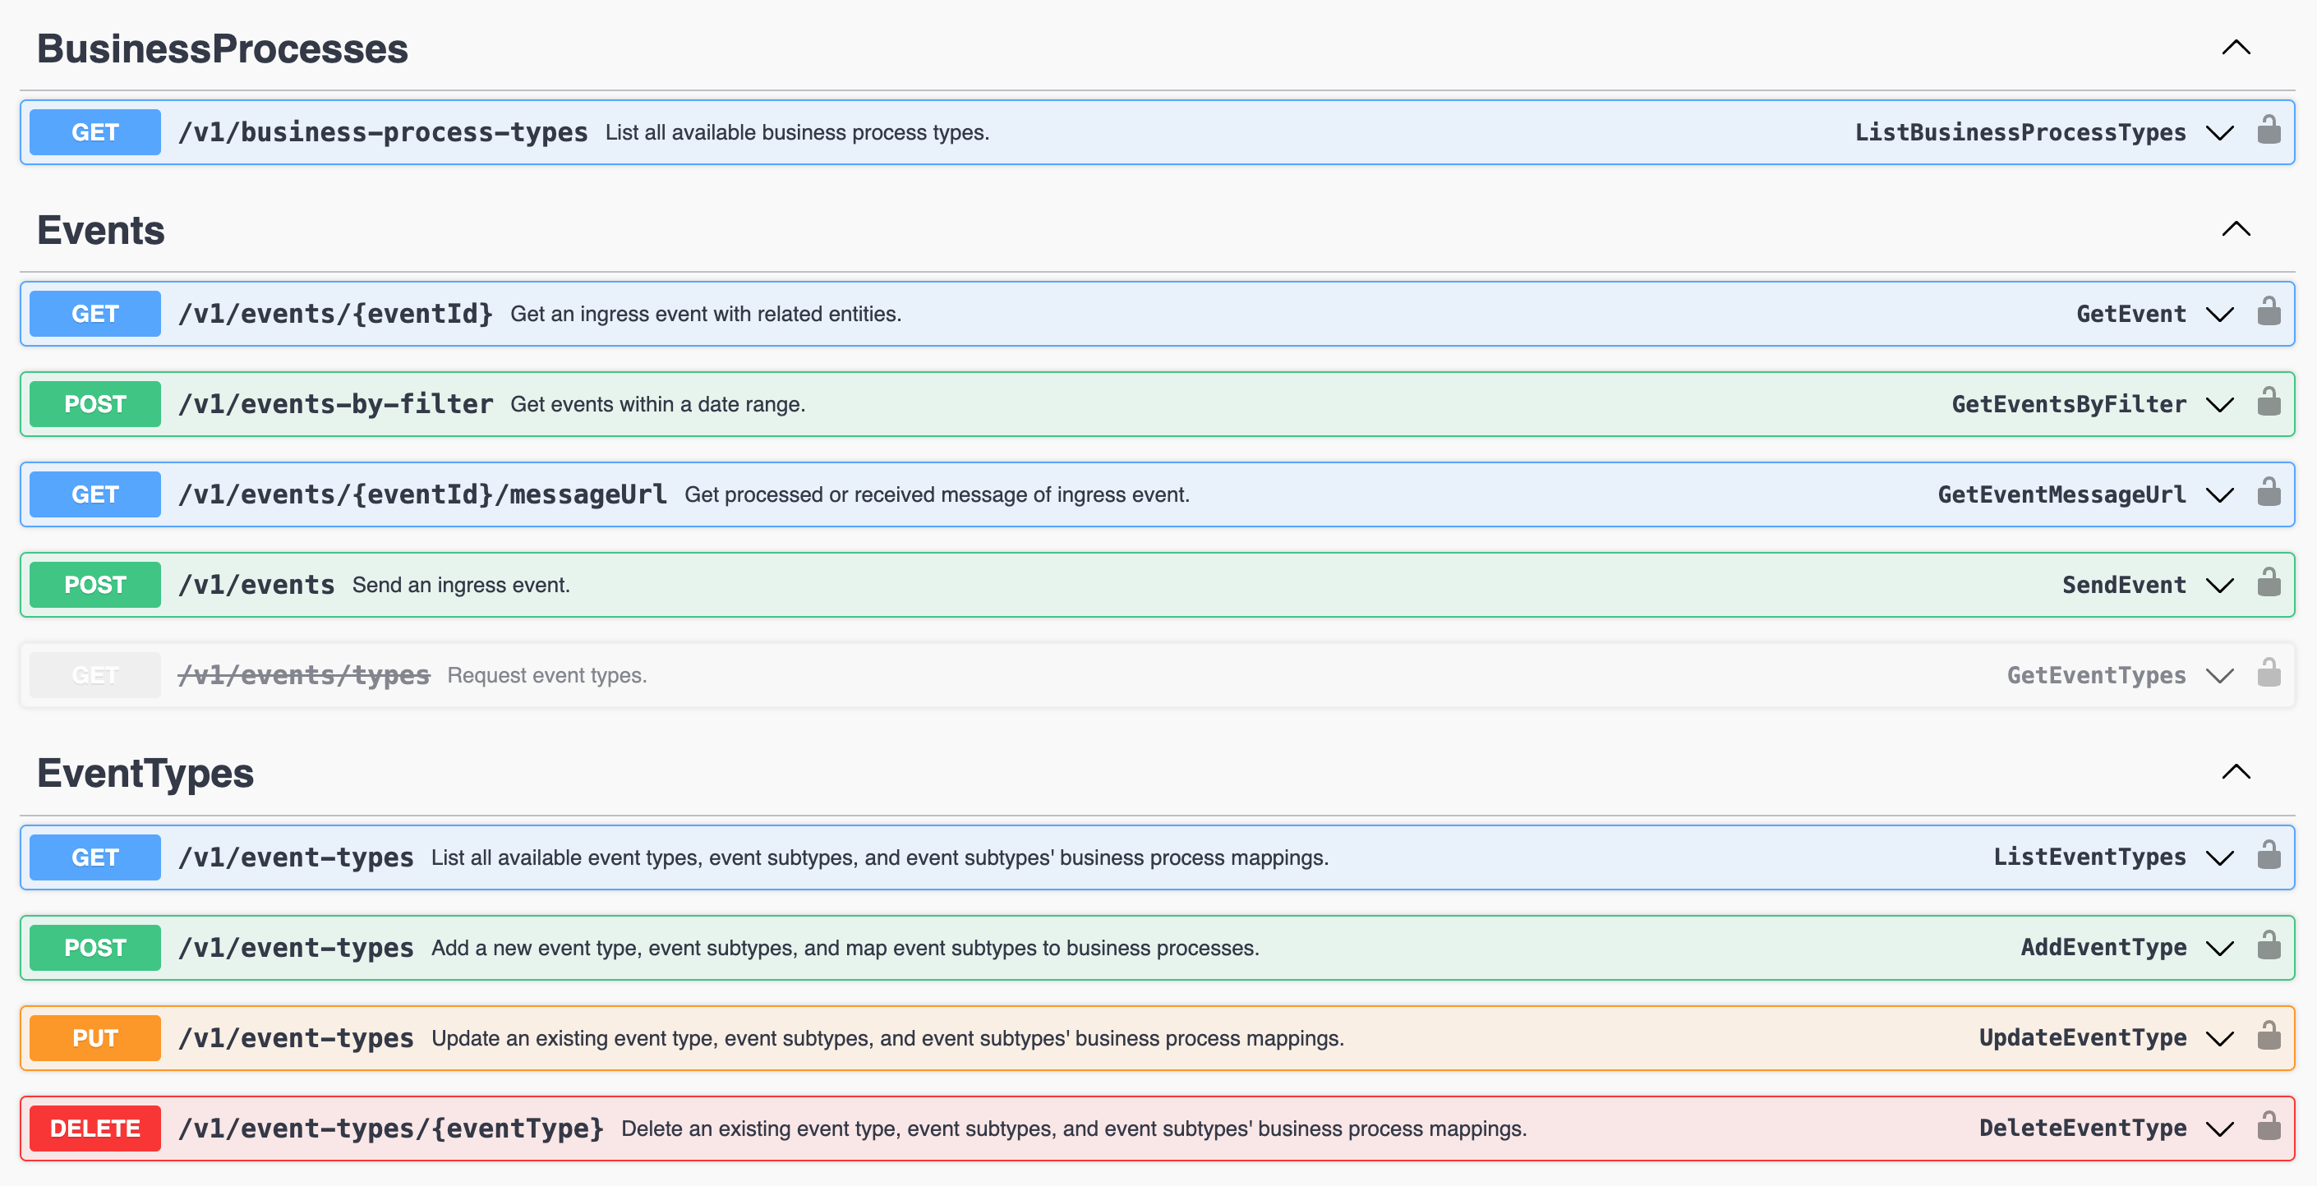
Task: Expand the GetEventsByFilter chevron arrow
Action: coord(2220,405)
